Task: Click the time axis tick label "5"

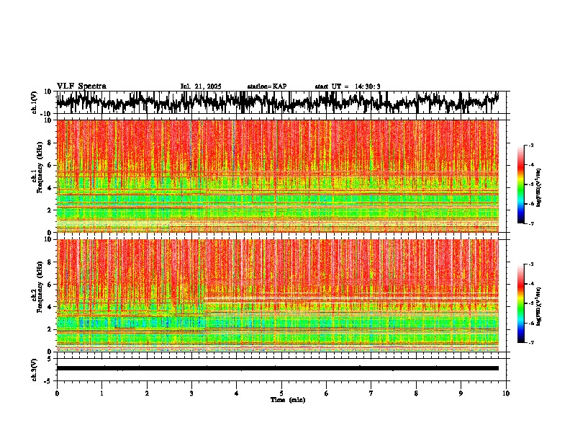Action: 281,393
